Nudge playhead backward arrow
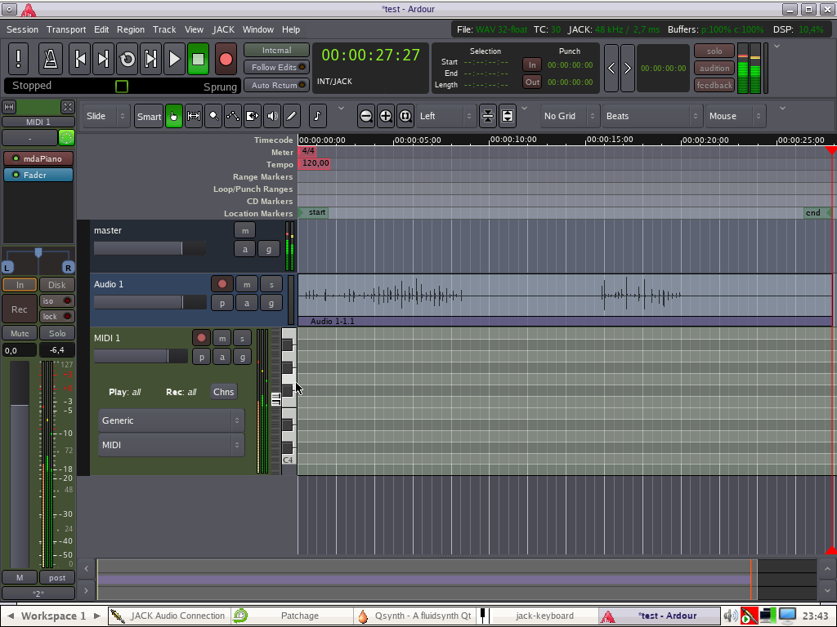This screenshot has height=627, width=837. point(611,69)
